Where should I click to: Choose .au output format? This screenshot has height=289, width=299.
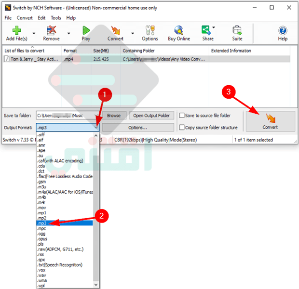tap(65, 156)
